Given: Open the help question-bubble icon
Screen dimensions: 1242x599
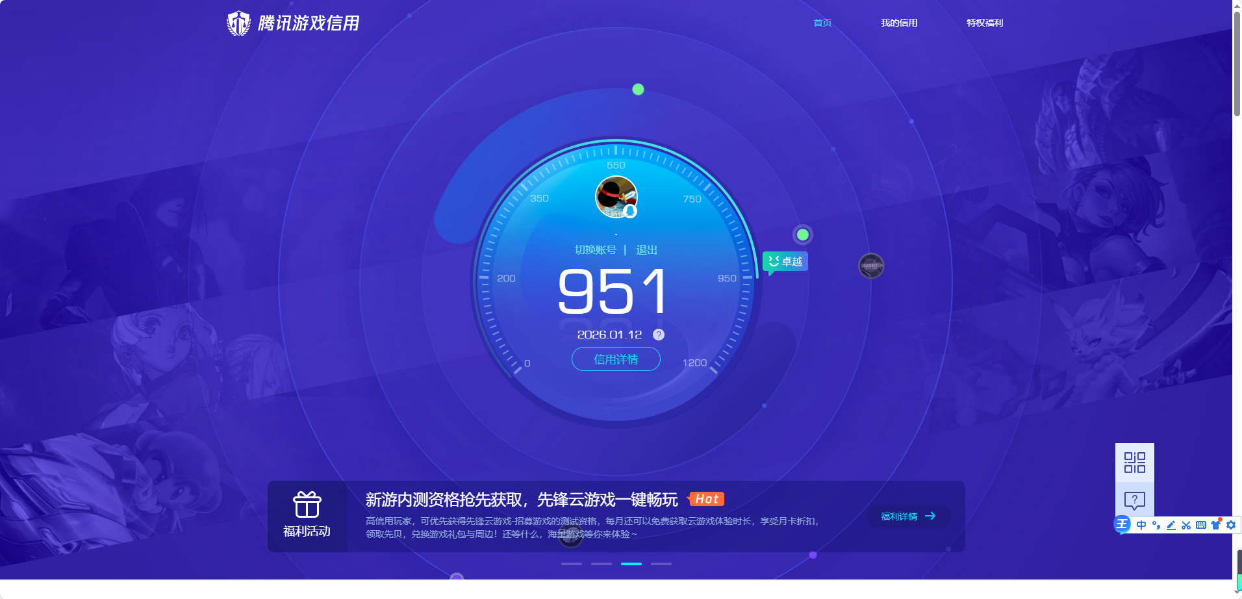Looking at the screenshot, I should [1134, 500].
